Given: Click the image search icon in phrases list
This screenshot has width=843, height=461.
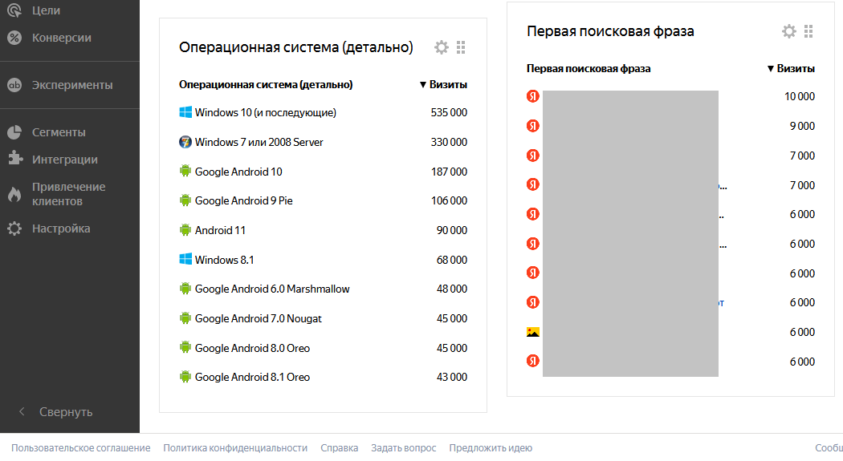Looking at the screenshot, I should pos(533,332).
